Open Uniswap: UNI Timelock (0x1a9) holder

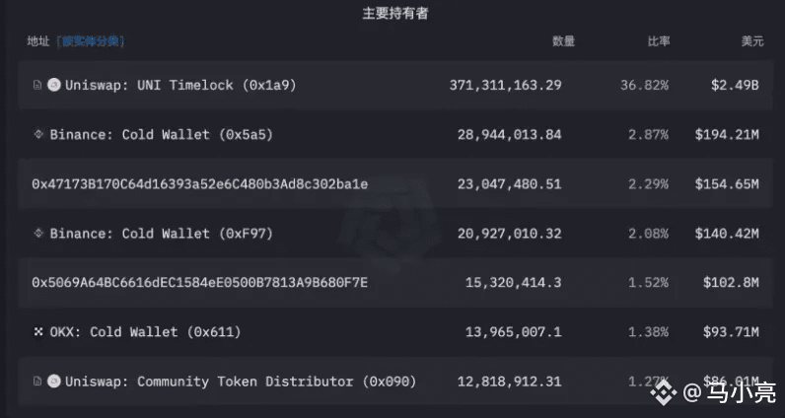(x=180, y=85)
